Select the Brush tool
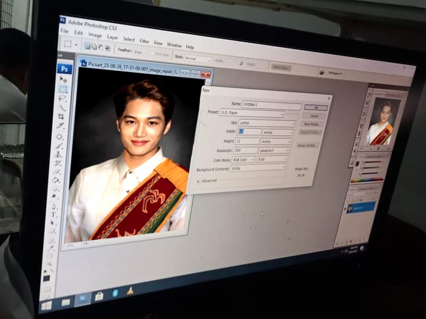Viewport: 426px width, 319px height. pos(59,146)
